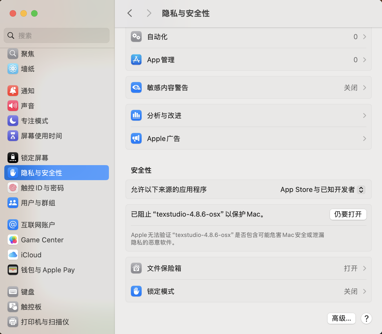Click the Focus (专注模式) moon icon
The height and width of the screenshot is (334, 382).
tap(13, 121)
